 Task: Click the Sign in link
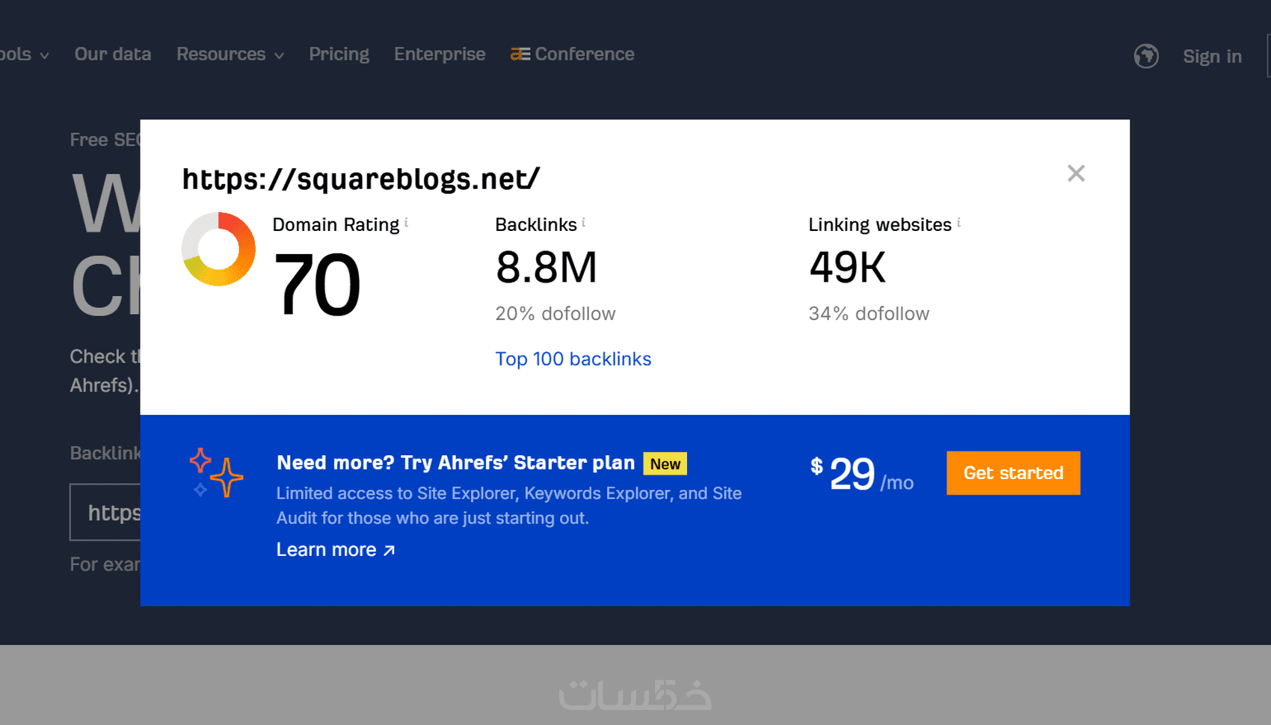(x=1212, y=56)
